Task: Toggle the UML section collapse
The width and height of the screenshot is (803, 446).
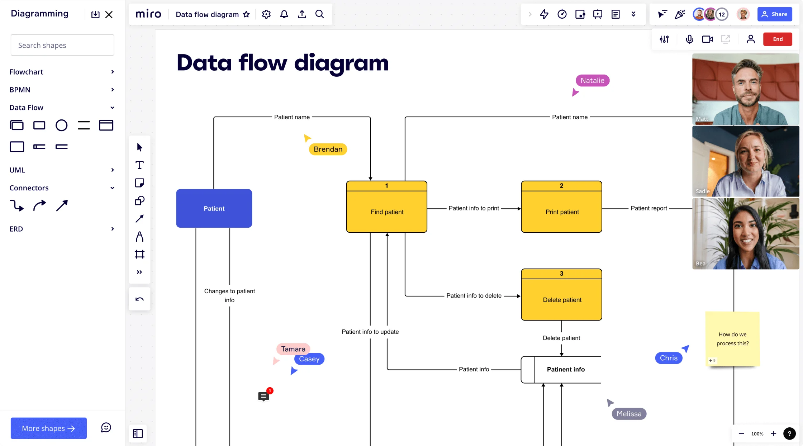Action: (x=111, y=170)
